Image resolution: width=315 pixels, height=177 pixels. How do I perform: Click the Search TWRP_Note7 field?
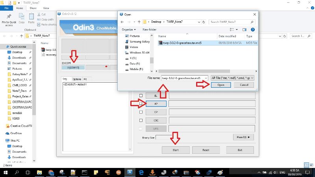coord(232,22)
